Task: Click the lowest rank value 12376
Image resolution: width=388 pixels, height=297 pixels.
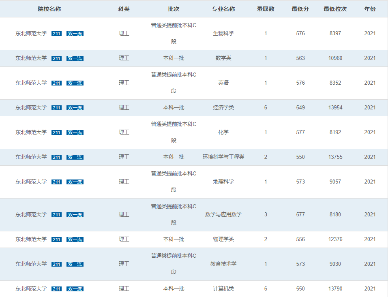Action: click(x=335, y=239)
